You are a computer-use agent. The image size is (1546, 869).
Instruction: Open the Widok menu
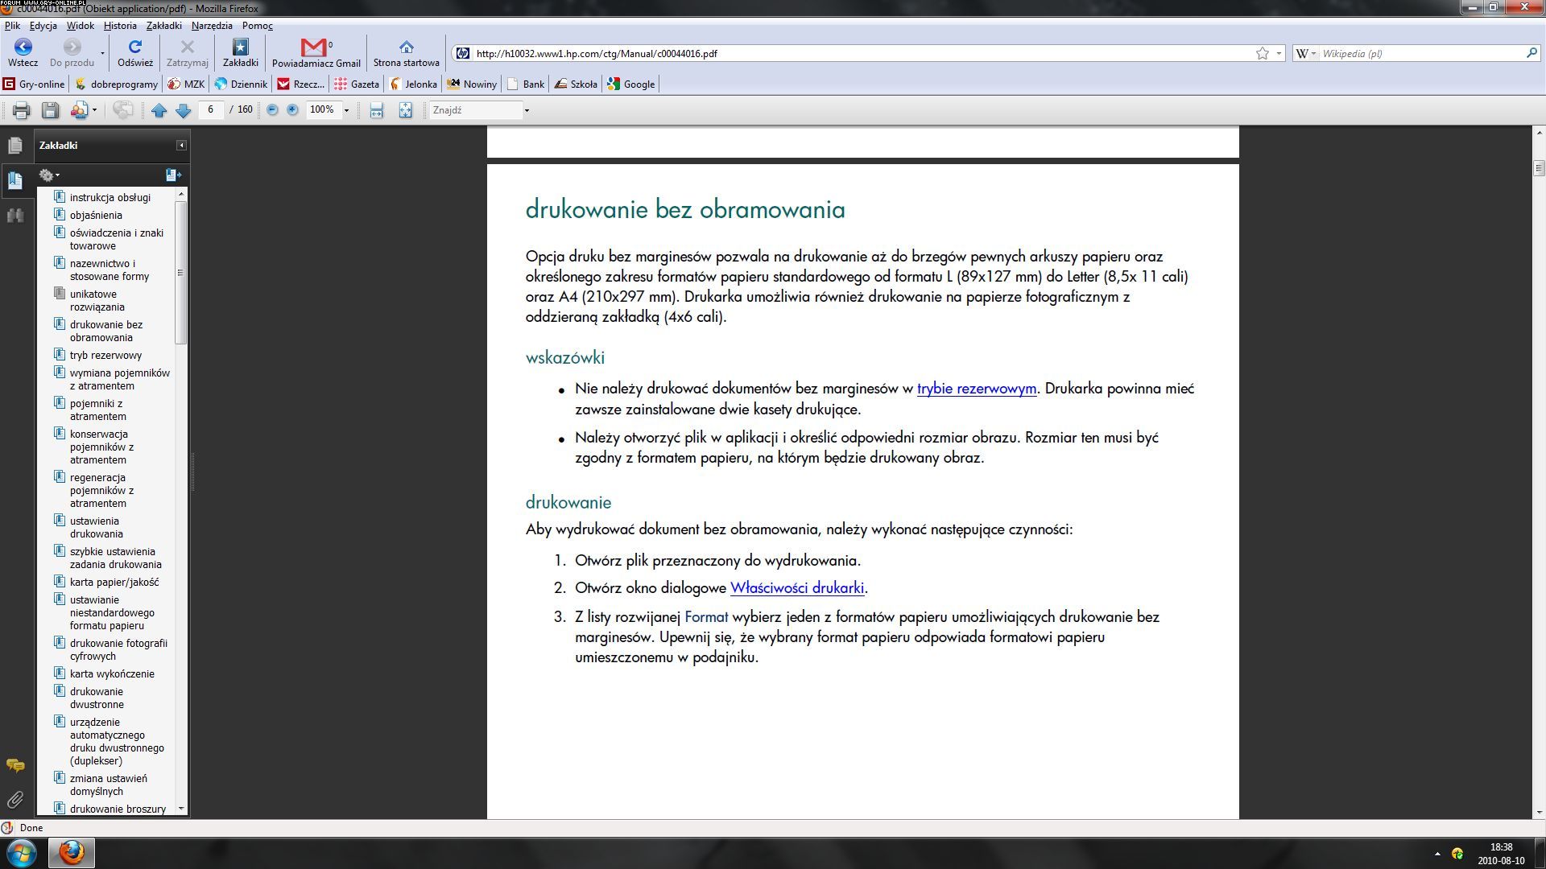click(x=80, y=26)
